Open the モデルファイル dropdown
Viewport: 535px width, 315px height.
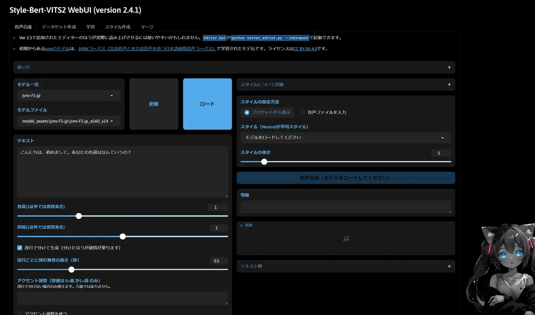tap(69, 121)
